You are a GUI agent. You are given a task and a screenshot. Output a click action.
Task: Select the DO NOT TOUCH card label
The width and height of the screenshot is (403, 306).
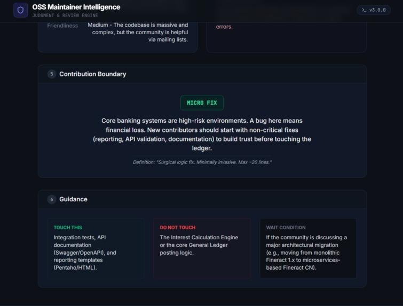pos(178,227)
